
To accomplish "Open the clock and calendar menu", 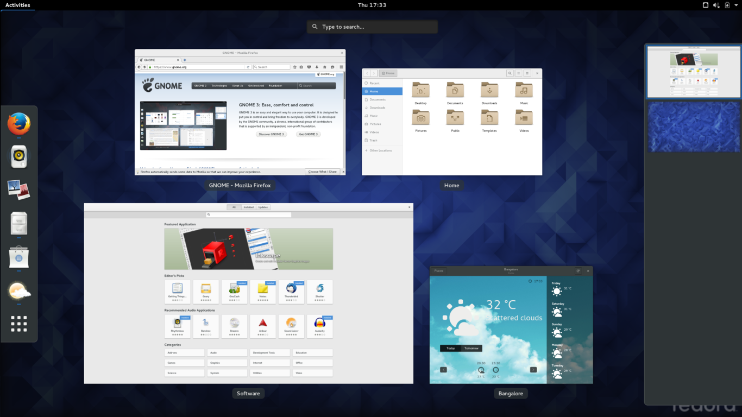I will [x=372, y=5].
